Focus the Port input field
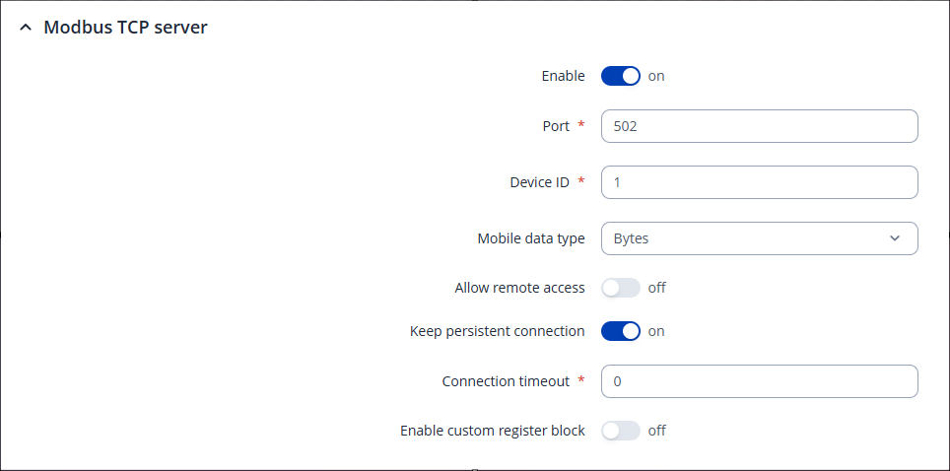950x471 pixels. tap(759, 126)
